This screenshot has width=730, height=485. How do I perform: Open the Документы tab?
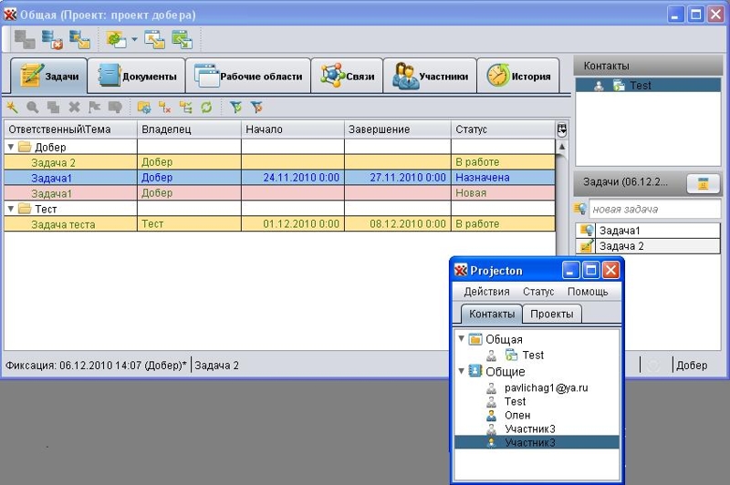(x=136, y=76)
